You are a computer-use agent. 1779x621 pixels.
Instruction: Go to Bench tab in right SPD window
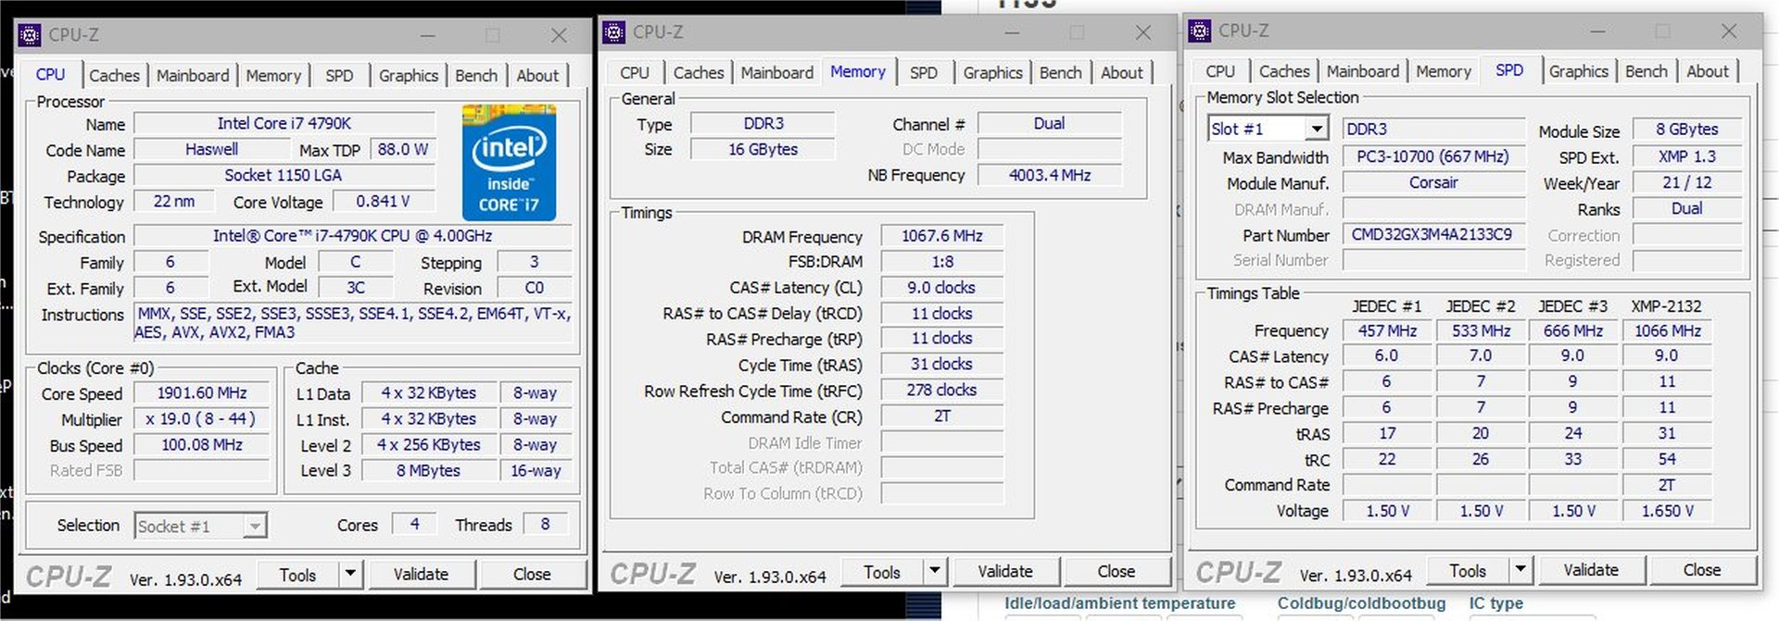(1647, 72)
